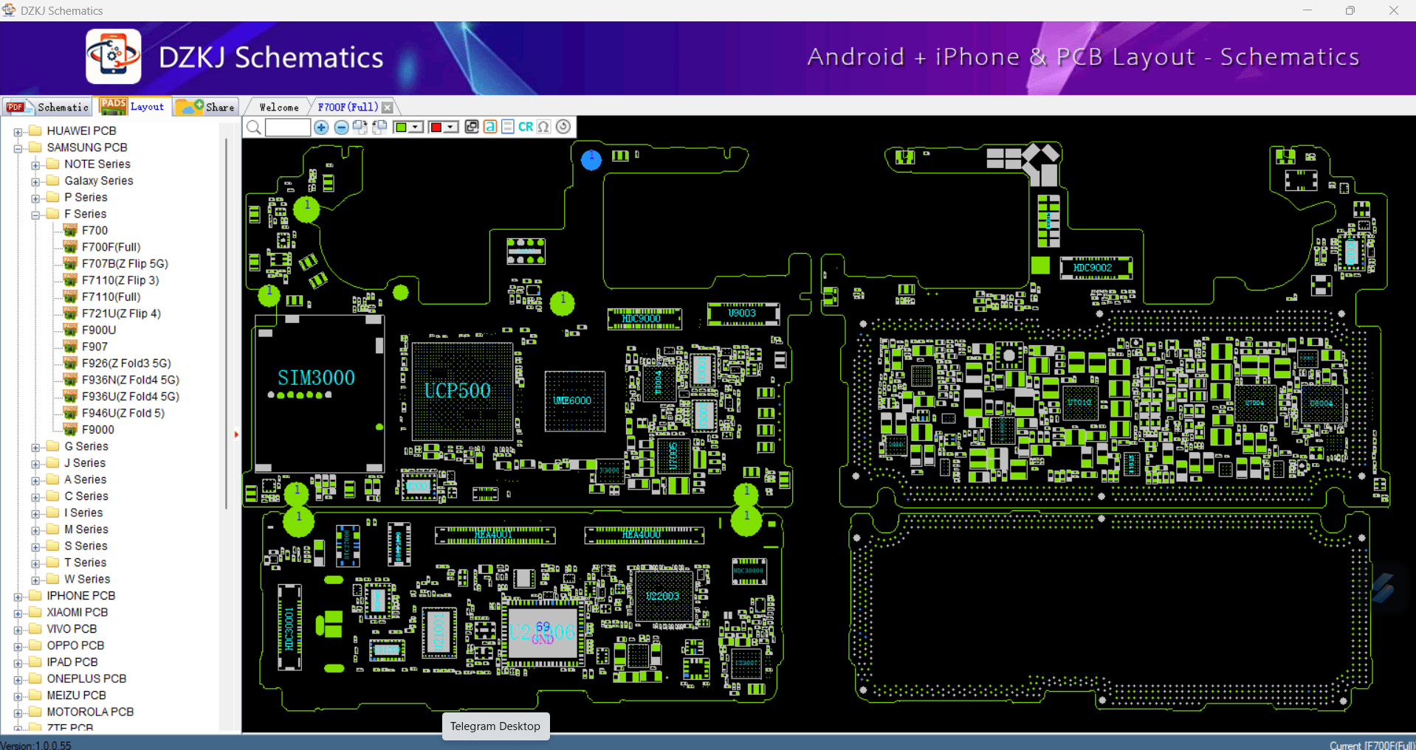
Task: Zoom in with the plus button
Action: pyautogui.click(x=321, y=128)
